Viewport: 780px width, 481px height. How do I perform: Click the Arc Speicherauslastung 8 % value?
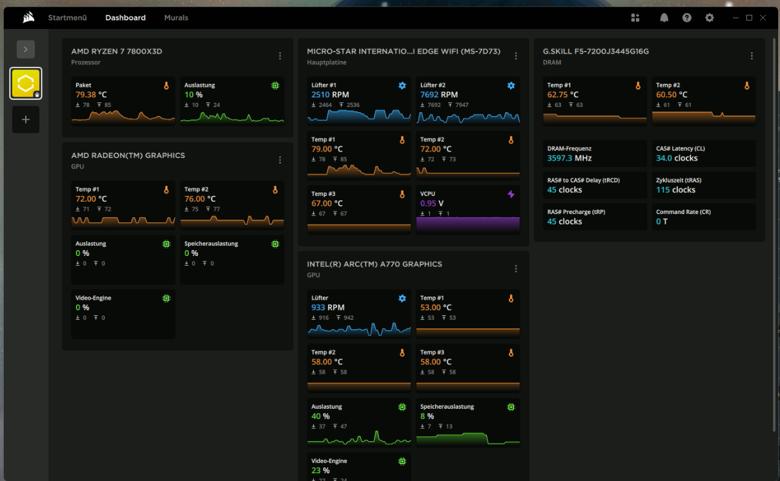427,417
